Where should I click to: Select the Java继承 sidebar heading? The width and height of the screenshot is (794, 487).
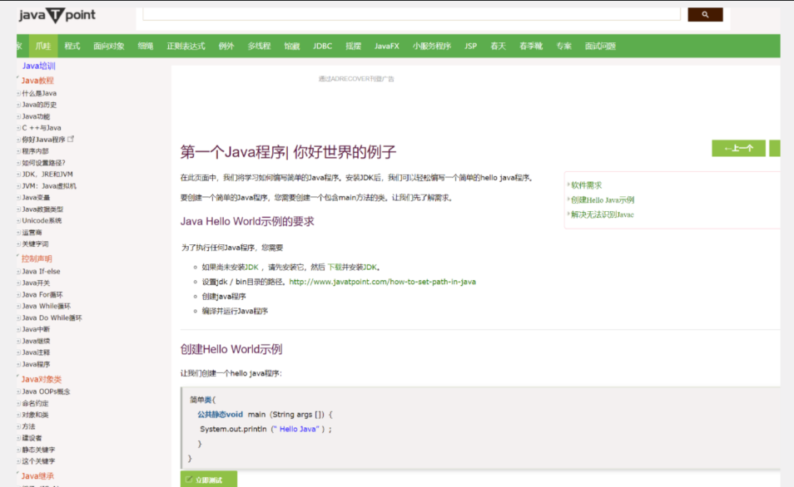(x=37, y=476)
